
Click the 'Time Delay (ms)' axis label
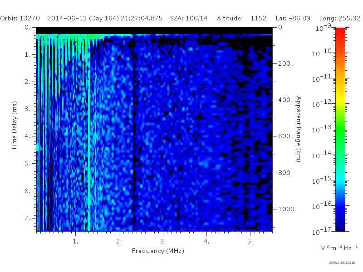(x=15, y=126)
